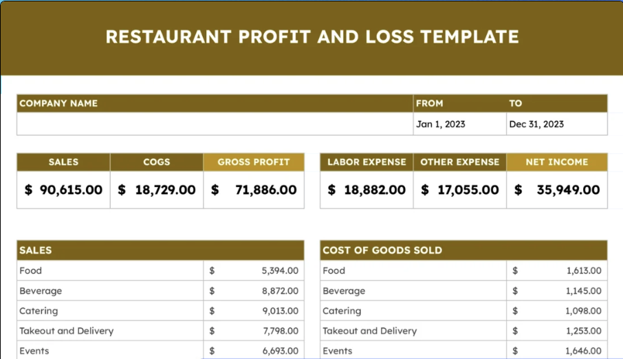The width and height of the screenshot is (623, 359).
Task: Click the Catering sales amount 9,013.00
Action: (280, 311)
